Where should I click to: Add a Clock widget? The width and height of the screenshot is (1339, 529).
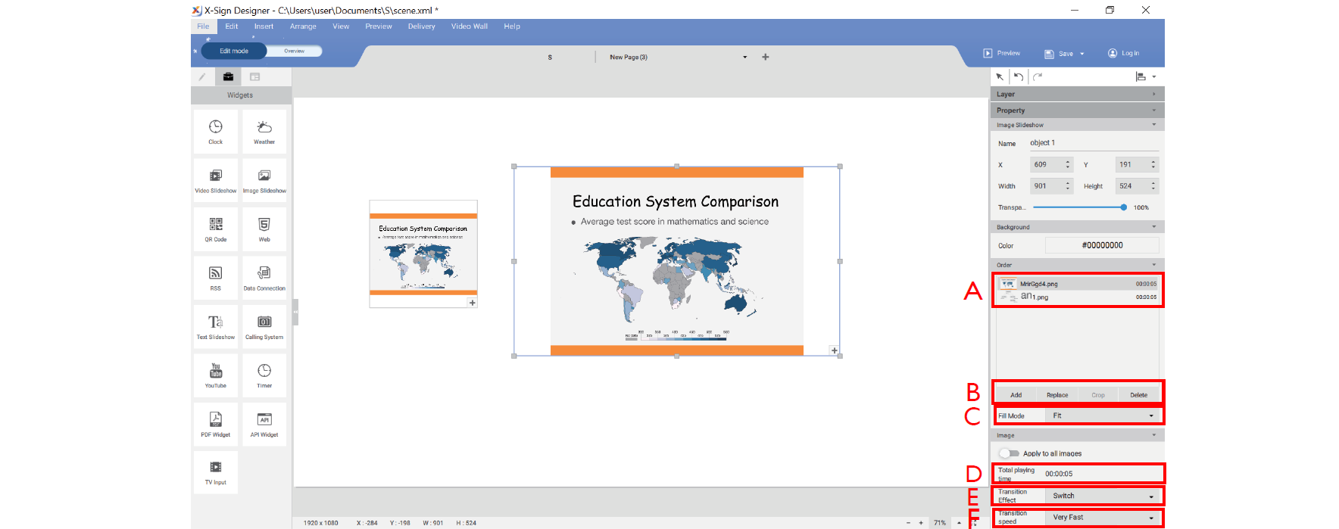[216, 131]
